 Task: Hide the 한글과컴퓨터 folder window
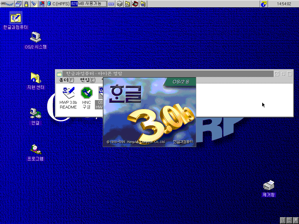tap(277, 74)
